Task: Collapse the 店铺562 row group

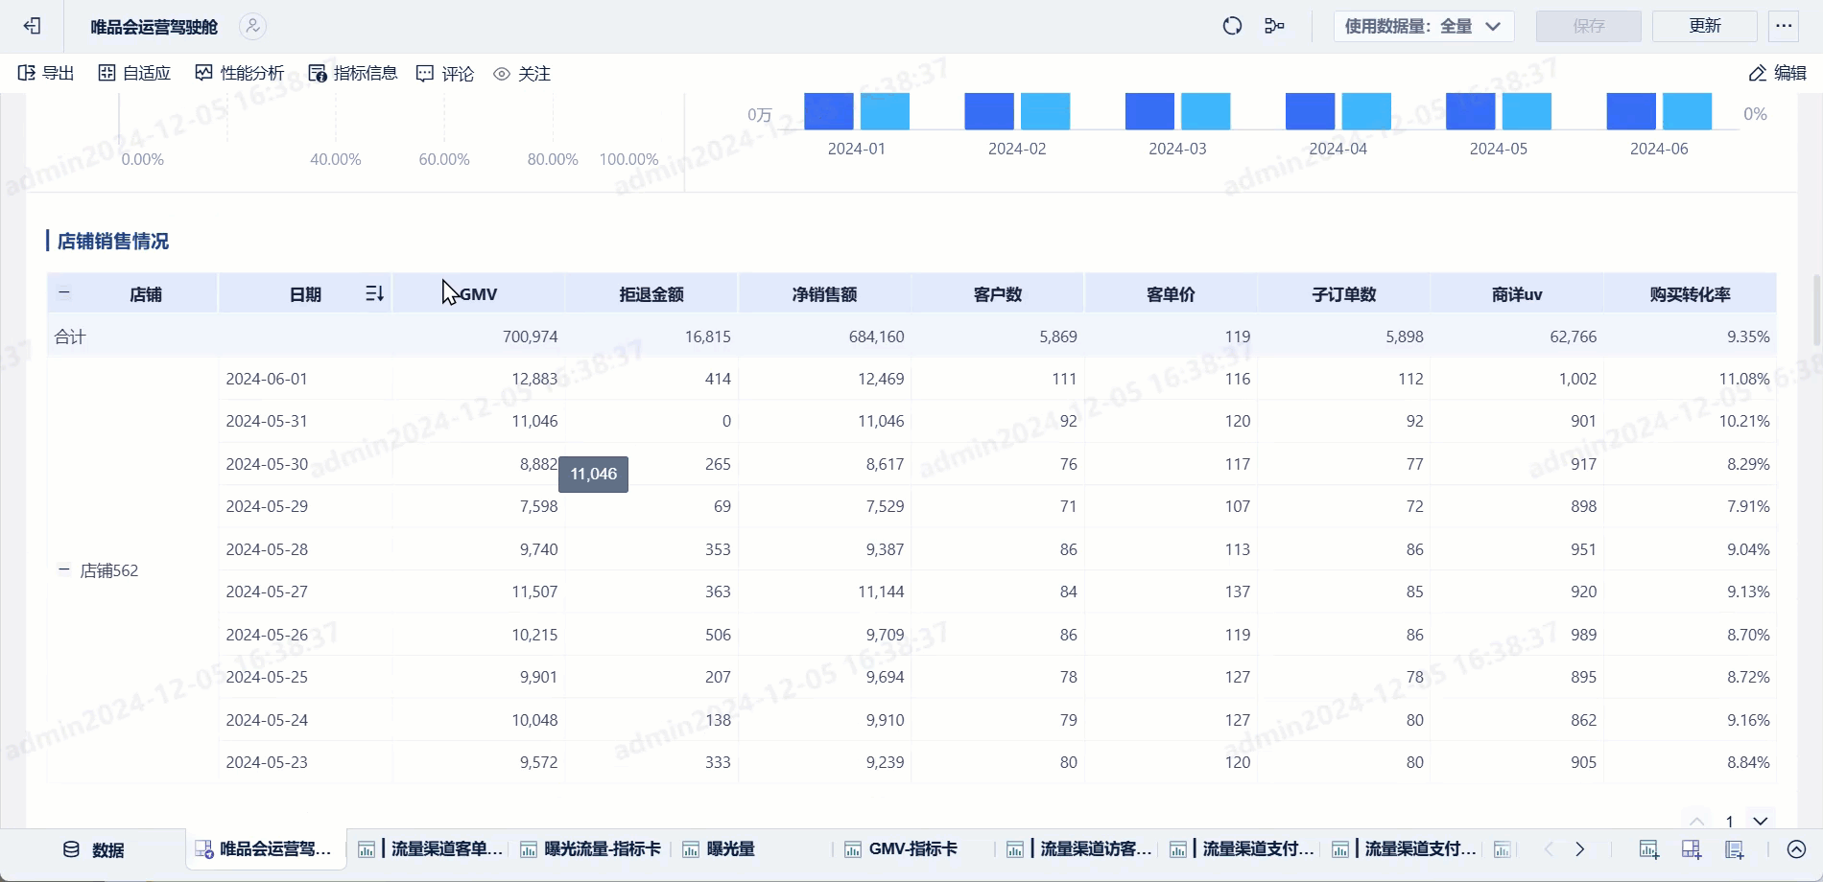Action: tap(64, 569)
